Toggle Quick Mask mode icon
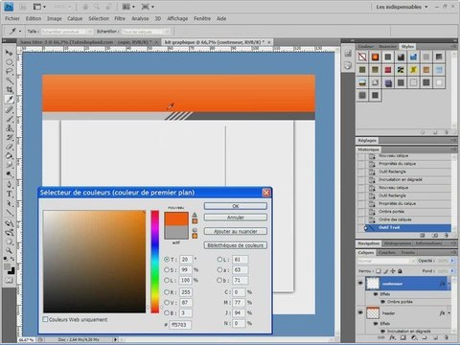460x345 pixels. [x=10, y=281]
